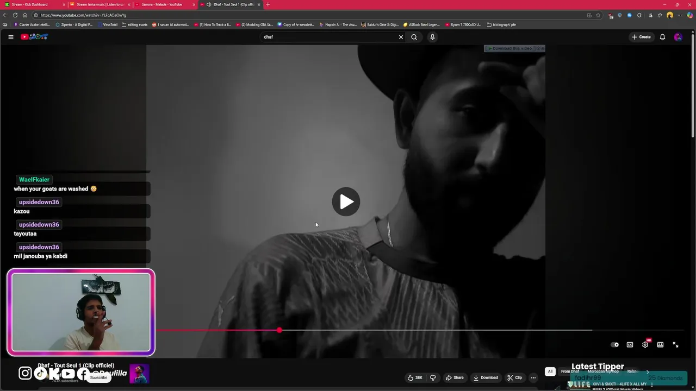Open YouTube notifications bell

[662, 37]
